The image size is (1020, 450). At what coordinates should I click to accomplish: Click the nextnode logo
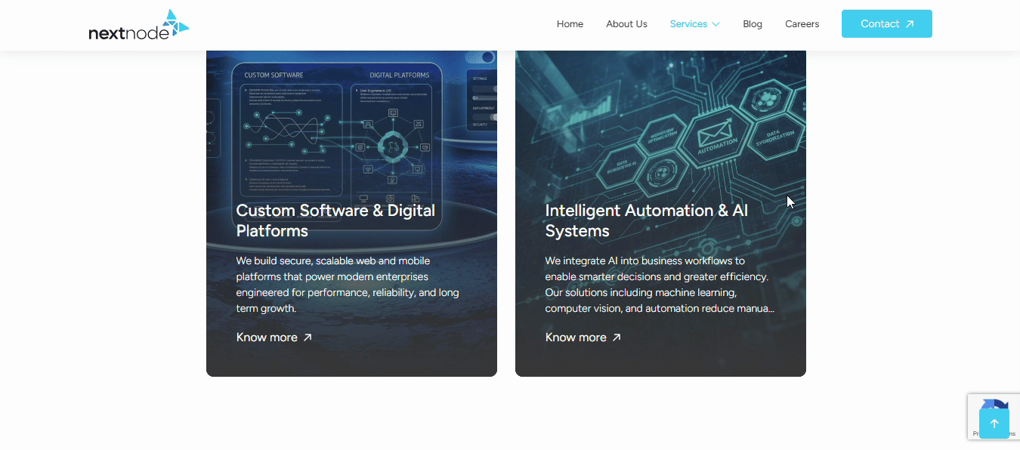(x=138, y=24)
